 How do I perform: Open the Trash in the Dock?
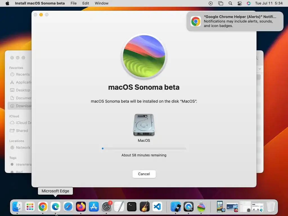pos(271,207)
